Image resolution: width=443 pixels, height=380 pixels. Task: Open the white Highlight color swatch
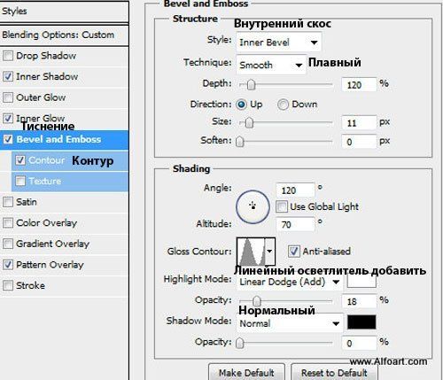pos(361,281)
